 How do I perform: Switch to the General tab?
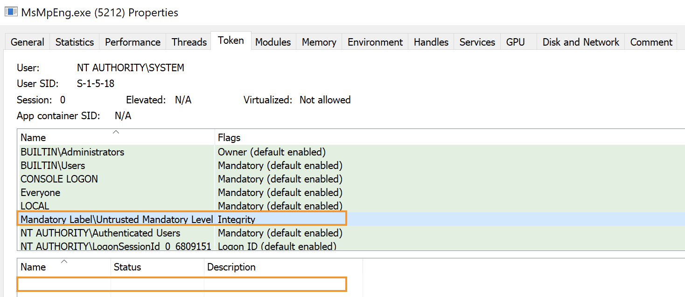(27, 42)
